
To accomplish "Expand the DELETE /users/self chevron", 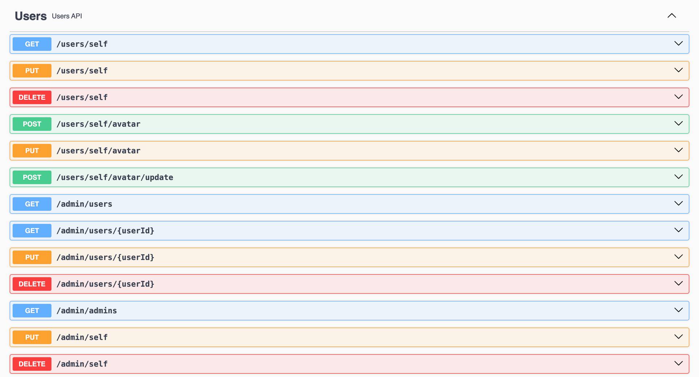I will (678, 97).
